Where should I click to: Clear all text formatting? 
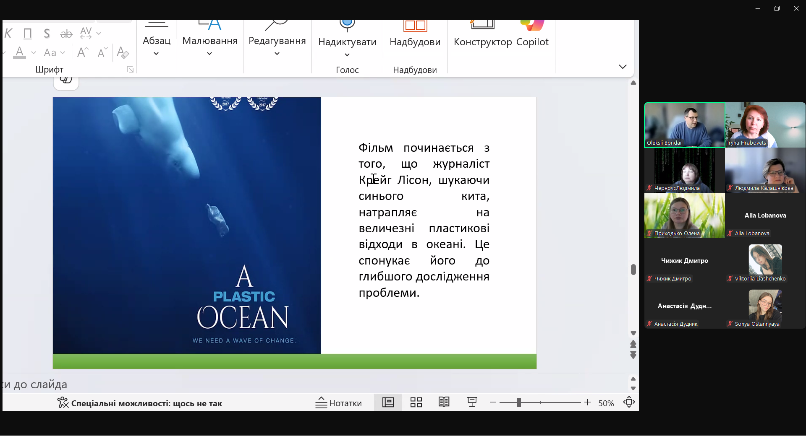point(122,52)
